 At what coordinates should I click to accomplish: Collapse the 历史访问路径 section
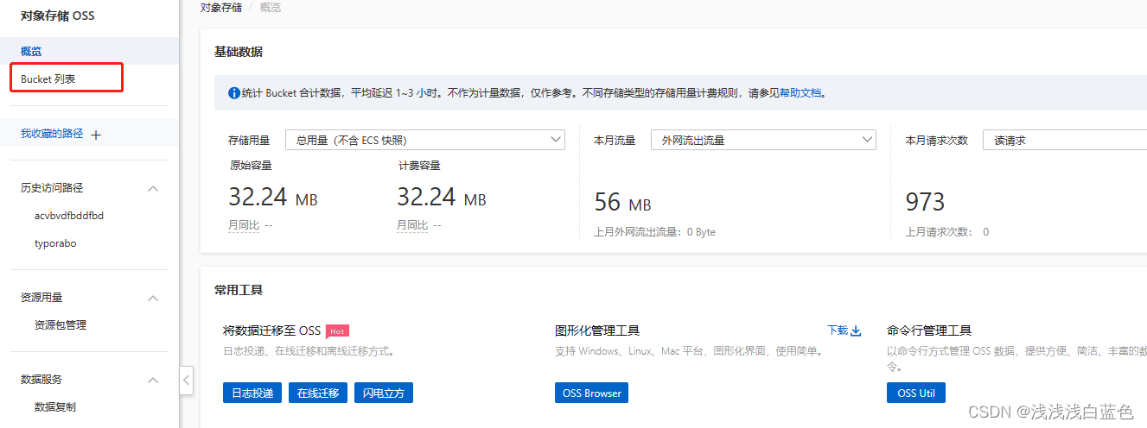(x=153, y=188)
